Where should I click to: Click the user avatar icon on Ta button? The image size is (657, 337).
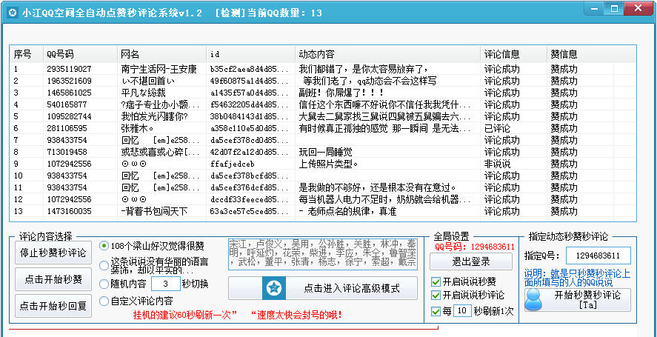(x=534, y=300)
